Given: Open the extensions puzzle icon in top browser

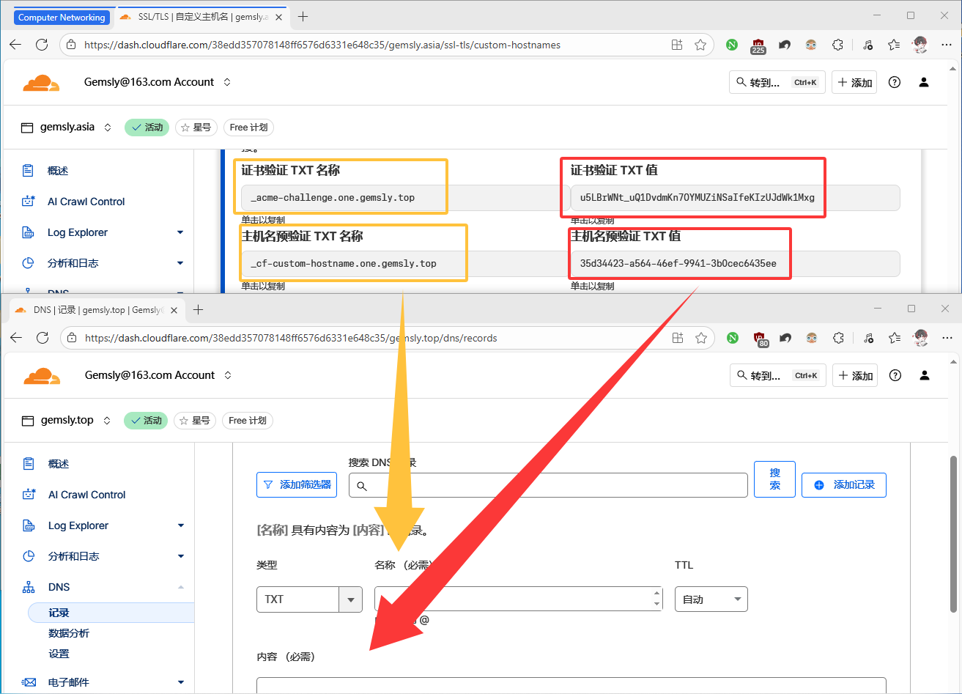Looking at the screenshot, I should (838, 45).
